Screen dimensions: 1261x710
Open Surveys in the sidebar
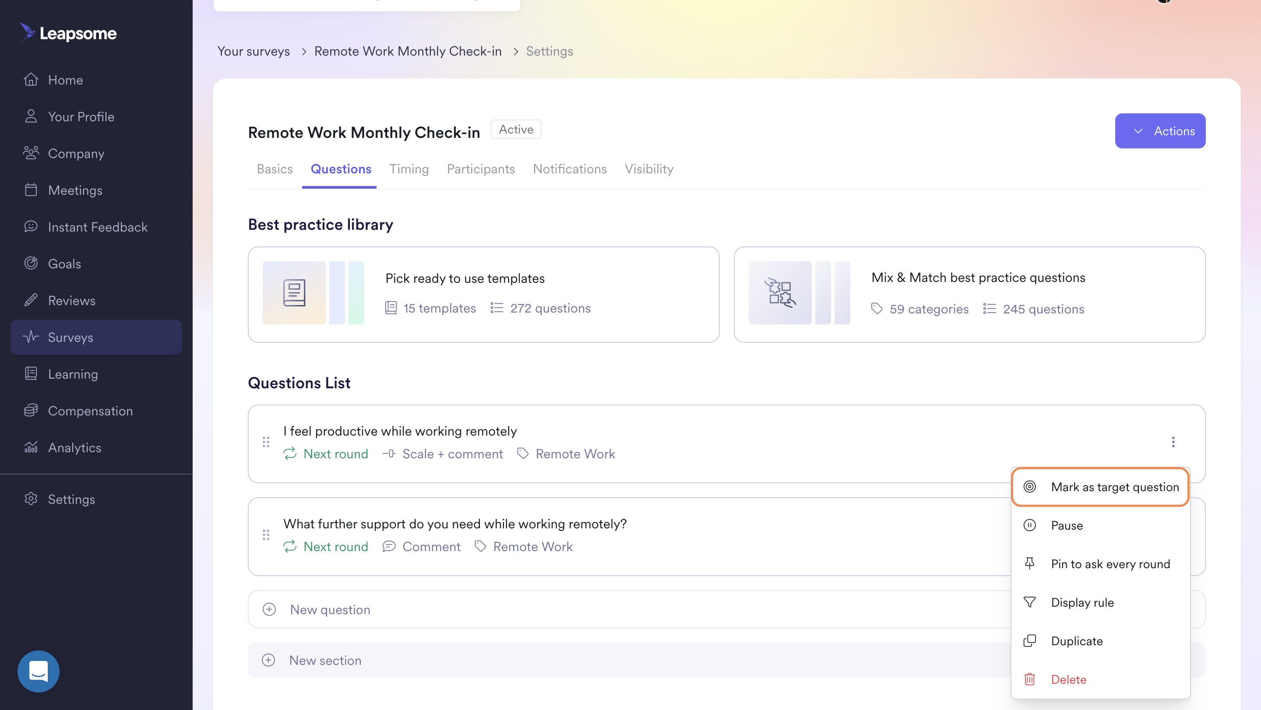pyautogui.click(x=96, y=337)
